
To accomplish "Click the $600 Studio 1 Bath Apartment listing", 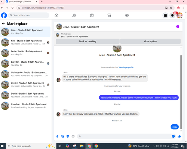I will pyautogui.click(x=74, y=37).
